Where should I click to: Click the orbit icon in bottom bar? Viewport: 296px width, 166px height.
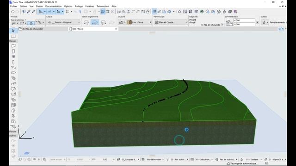tap(34, 160)
